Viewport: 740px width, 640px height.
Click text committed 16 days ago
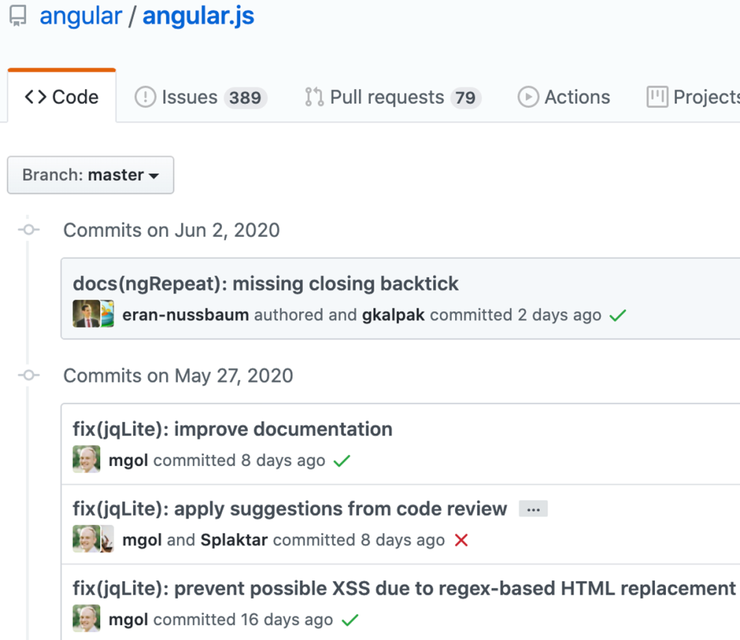pyautogui.click(x=243, y=619)
